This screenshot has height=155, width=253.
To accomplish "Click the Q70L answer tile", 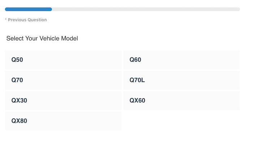I will [x=181, y=80].
